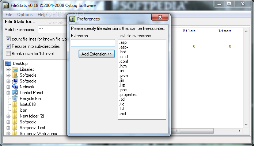
Task: Click the results horizontal scrollbar thumb
Action: click(x=192, y=131)
